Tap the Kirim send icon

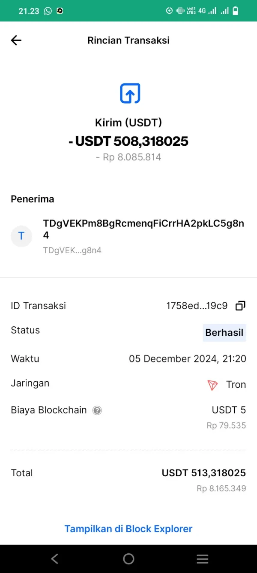pyautogui.click(x=130, y=93)
